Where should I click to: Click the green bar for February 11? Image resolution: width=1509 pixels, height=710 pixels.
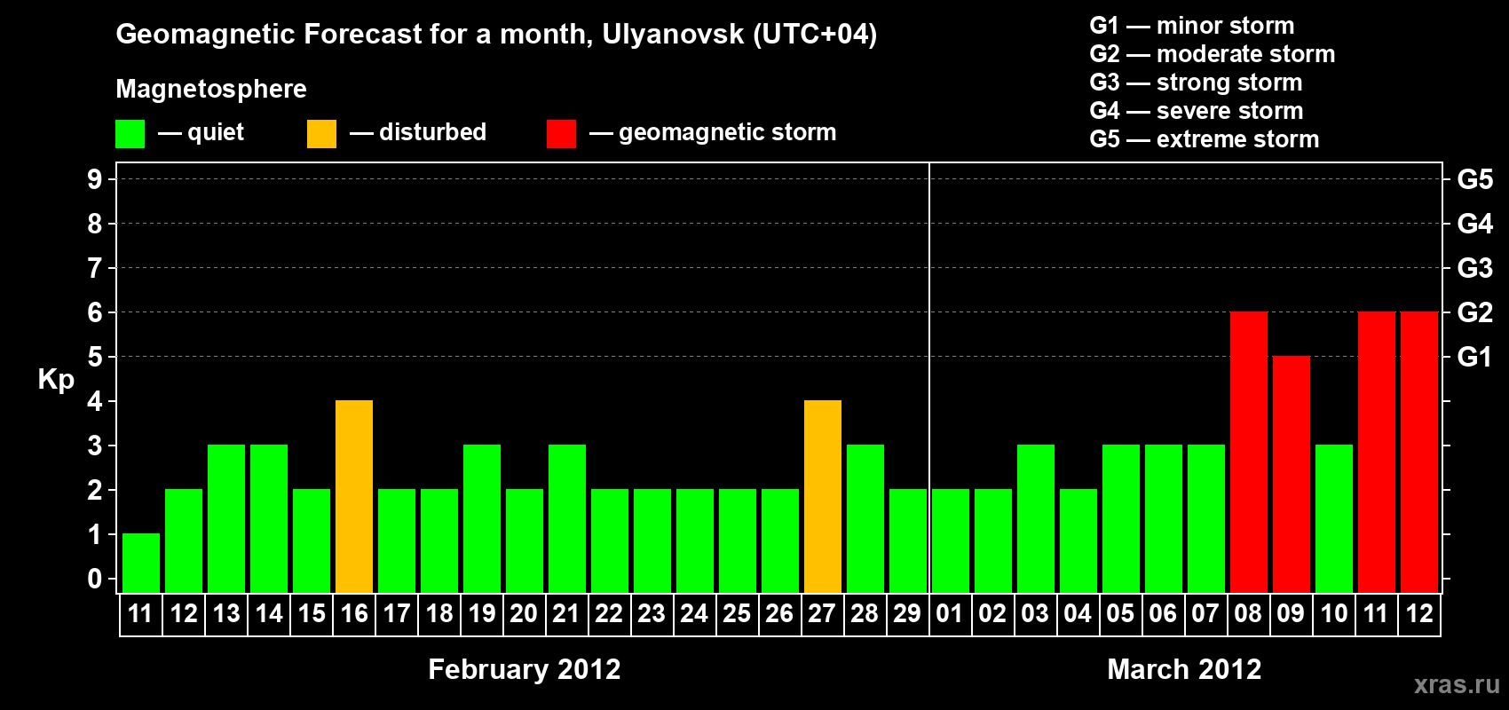tap(141, 563)
